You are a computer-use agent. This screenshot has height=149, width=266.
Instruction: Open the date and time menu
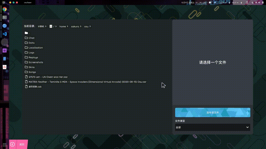coord(193,2)
